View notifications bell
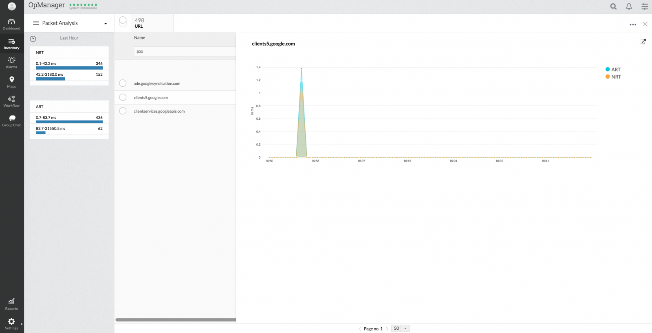Image resolution: width=652 pixels, height=333 pixels. (629, 6)
